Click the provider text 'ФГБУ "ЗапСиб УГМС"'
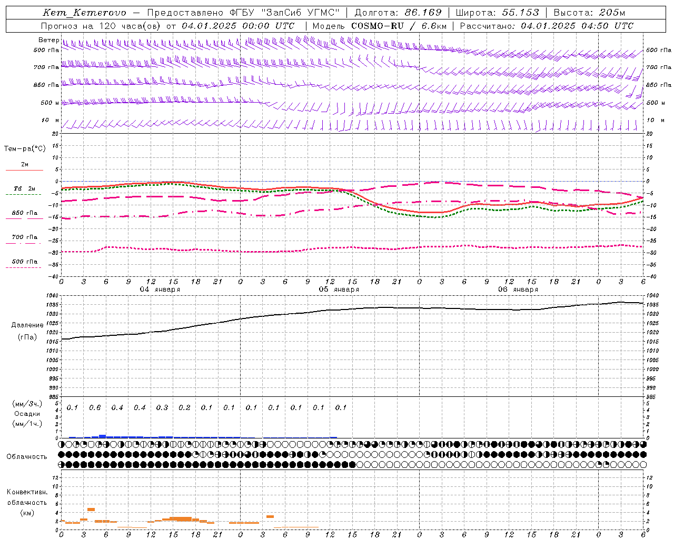The width and height of the screenshot is (674, 539). point(284,13)
